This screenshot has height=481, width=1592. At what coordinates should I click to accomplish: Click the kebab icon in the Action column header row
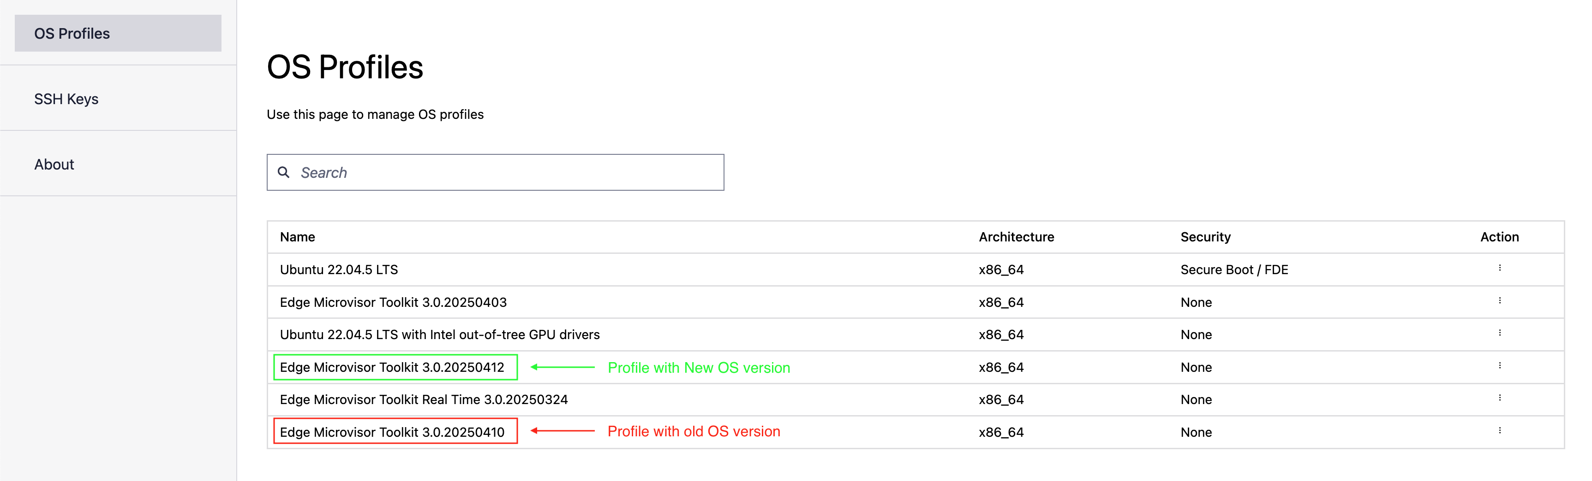tap(1501, 237)
